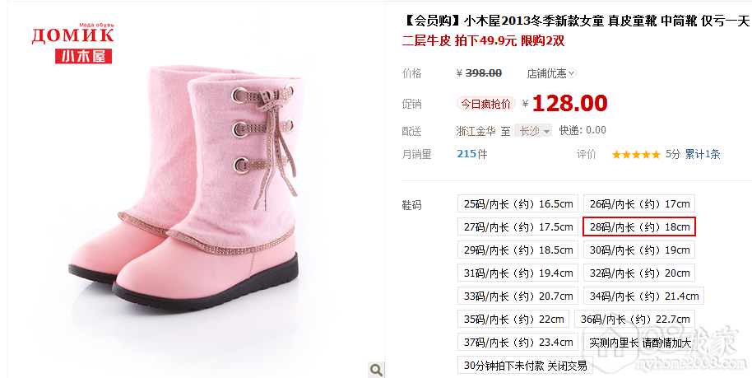Select size 25码 内长 16.5cm
Viewport: 752px width, 378px height.
(518, 203)
